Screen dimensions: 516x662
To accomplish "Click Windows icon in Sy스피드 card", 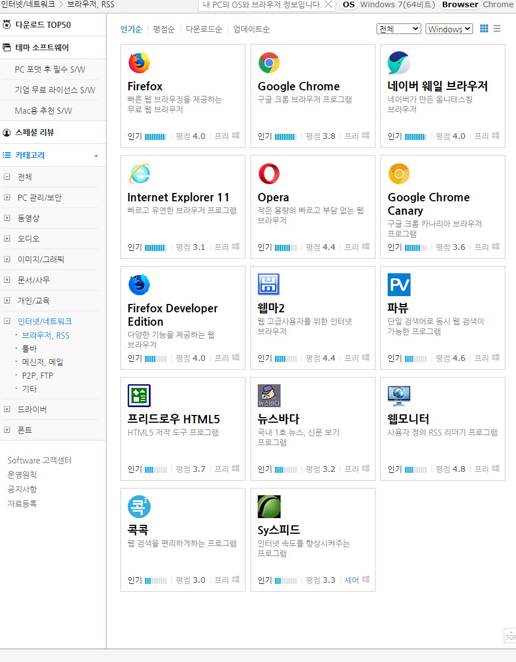I will click(366, 579).
